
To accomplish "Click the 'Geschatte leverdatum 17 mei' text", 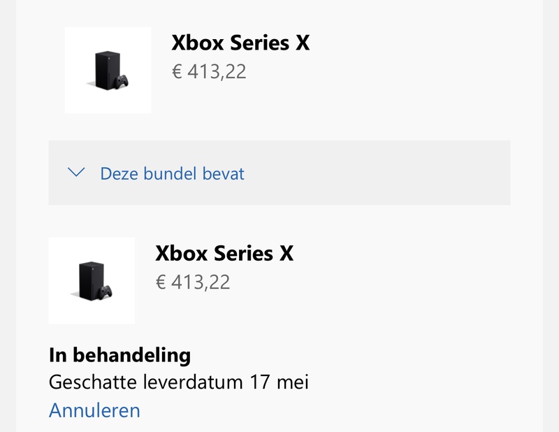I will pyautogui.click(x=178, y=382).
